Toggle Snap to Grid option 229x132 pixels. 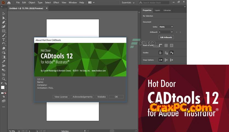(166, 60)
